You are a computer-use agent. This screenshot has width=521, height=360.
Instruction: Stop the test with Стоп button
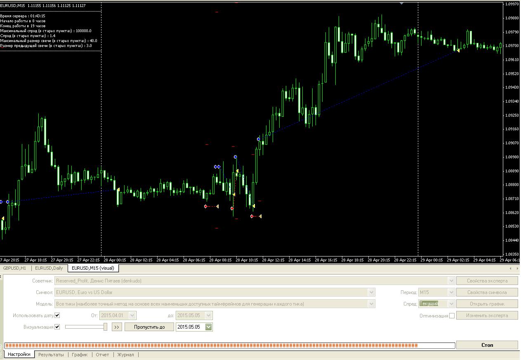click(487, 345)
